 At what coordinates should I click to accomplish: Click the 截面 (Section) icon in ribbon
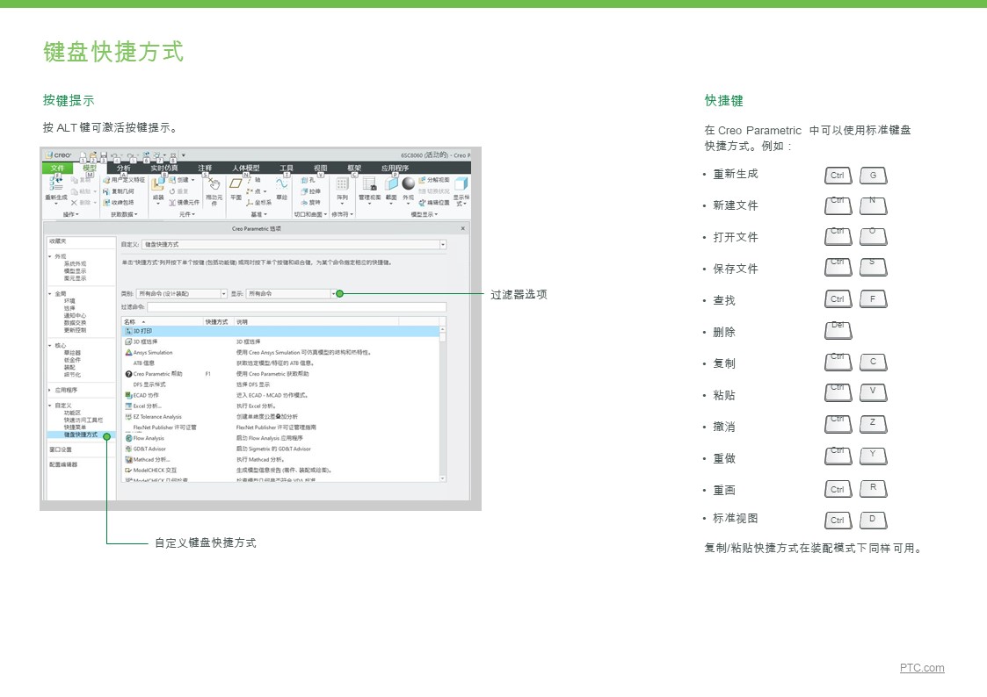(391, 184)
